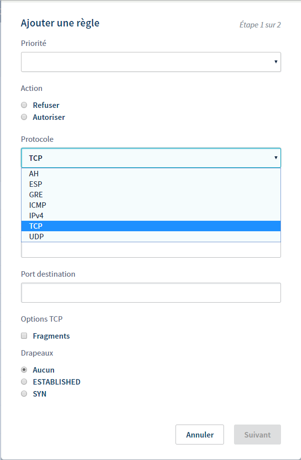The image size is (301, 460).
Task: Choose ESP from the protocol list
Action: point(151,184)
